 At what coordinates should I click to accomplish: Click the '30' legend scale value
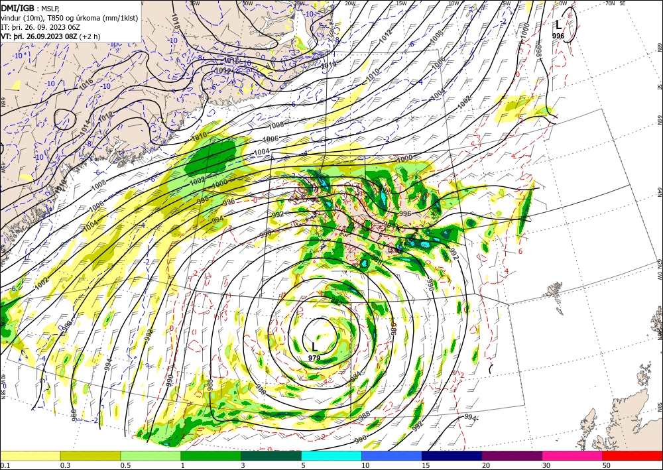tap(546, 465)
